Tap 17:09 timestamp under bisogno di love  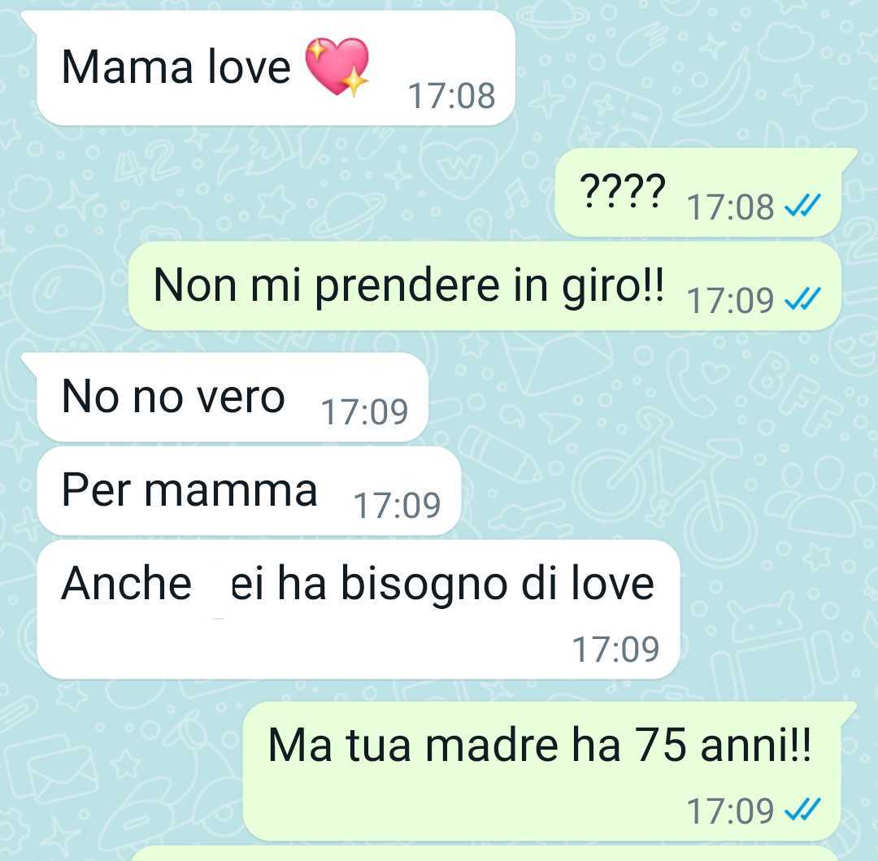point(615,650)
